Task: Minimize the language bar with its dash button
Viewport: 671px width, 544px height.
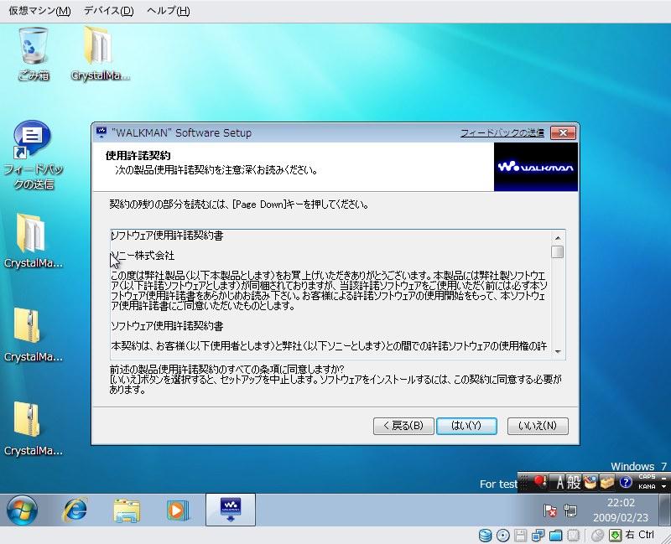Action: (664, 477)
